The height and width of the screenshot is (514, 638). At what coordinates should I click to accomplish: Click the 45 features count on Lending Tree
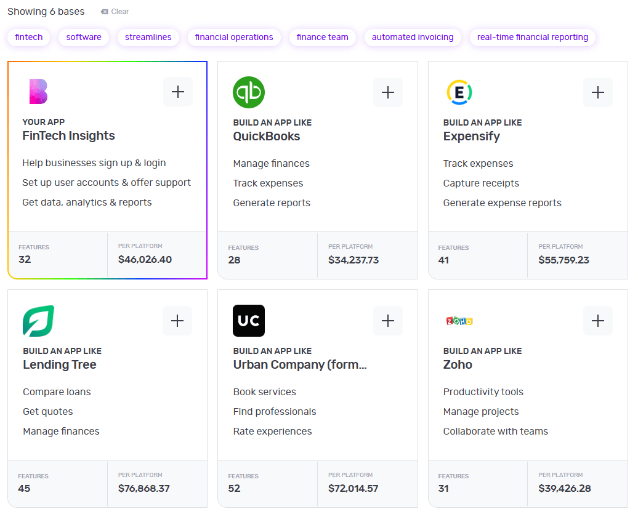coord(24,488)
